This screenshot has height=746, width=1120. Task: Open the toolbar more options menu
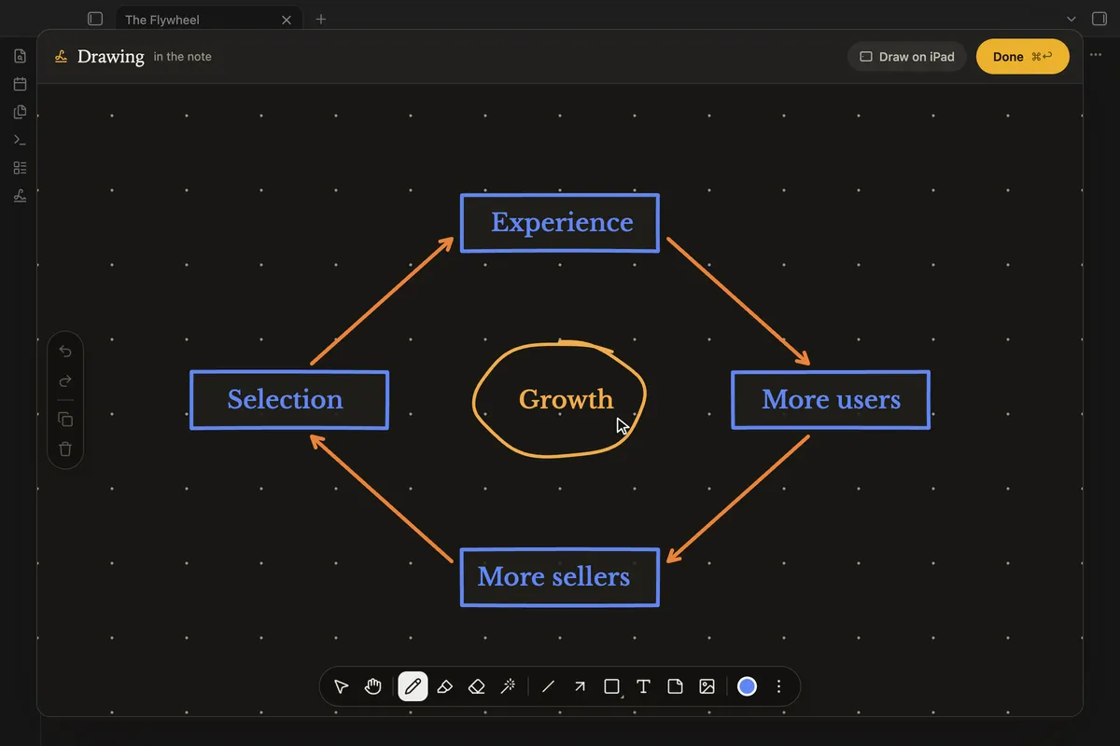pos(778,686)
